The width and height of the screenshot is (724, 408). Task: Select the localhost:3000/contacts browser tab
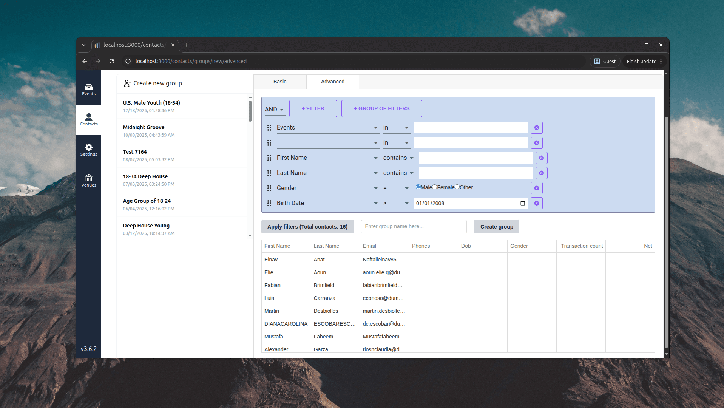coord(135,45)
